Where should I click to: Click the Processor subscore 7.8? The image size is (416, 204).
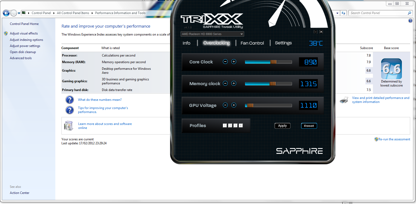pyautogui.click(x=368, y=55)
